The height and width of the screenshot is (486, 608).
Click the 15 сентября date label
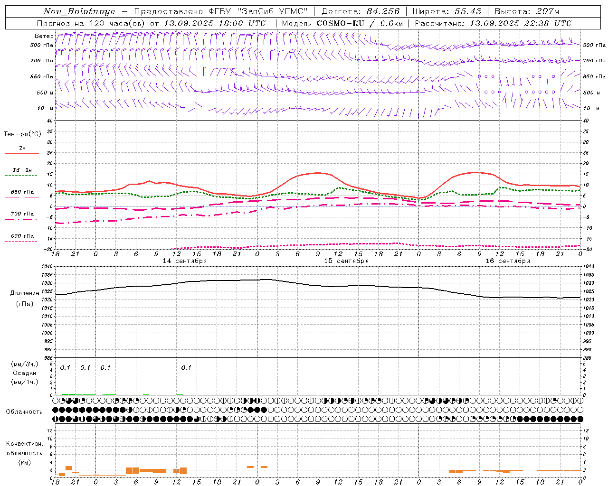346,261
